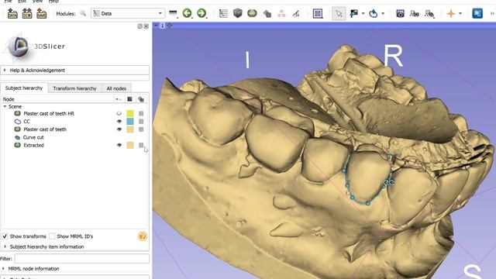Image resolution: width=496 pixels, height=279 pixels.
Task: Click the markups place tool icon
Action: coord(354,13)
